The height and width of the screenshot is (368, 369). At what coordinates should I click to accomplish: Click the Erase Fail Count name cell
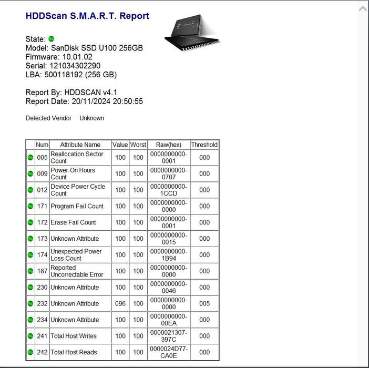(80, 222)
